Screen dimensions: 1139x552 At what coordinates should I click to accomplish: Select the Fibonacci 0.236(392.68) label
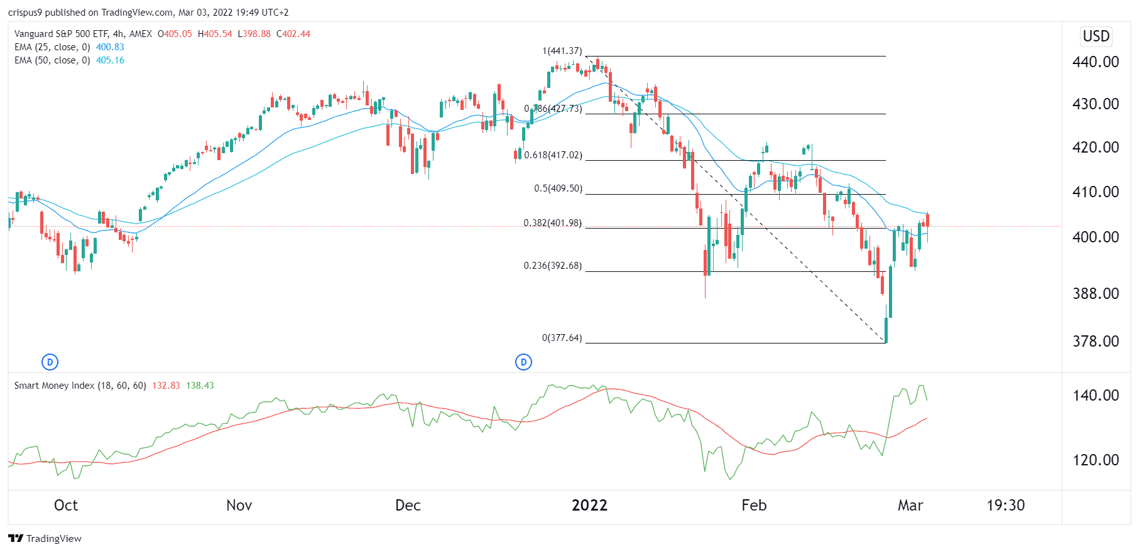[x=553, y=266]
